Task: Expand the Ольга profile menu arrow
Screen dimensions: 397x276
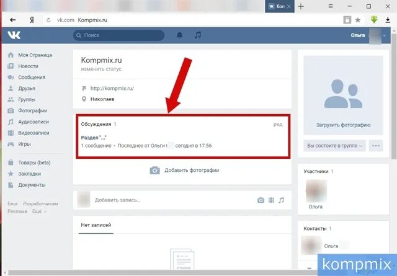Action: pos(385,35)
